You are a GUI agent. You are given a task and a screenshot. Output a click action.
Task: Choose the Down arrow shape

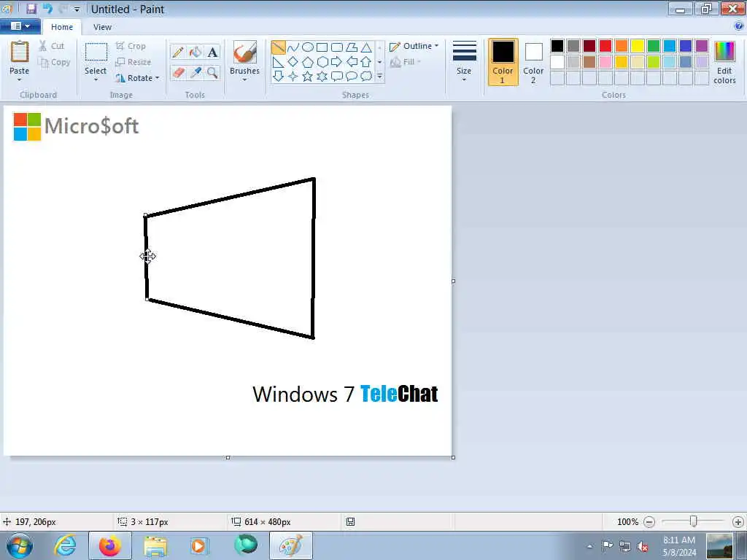tap(278, 76)
